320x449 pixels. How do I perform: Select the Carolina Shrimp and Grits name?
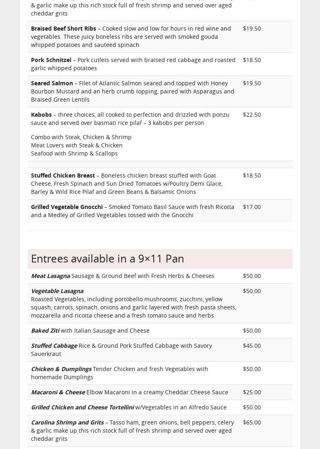[x=67, y=422]
